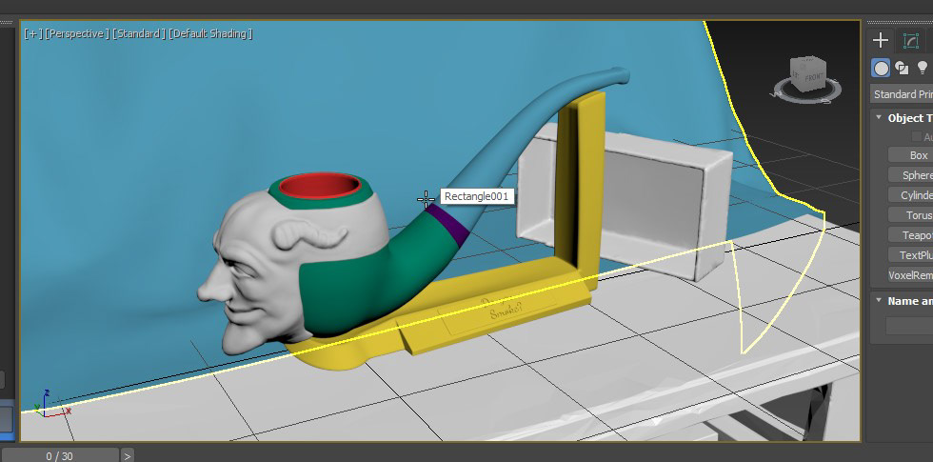Screen dimensions: 933x462
Task: Click the red pipe bowl interior
Action: click(x=320, y=185)
